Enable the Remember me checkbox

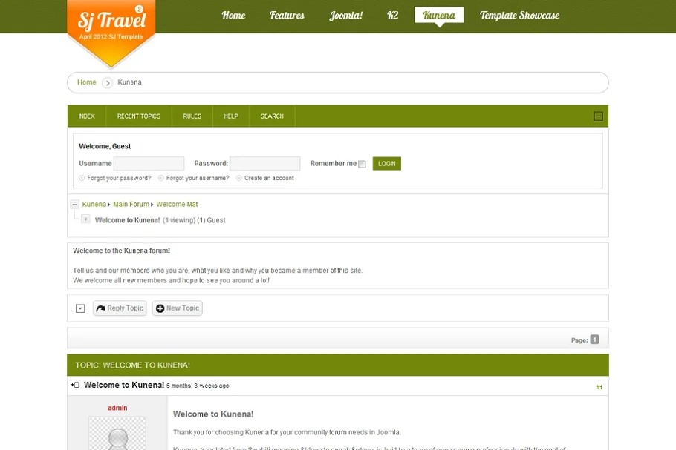(362, 165)
